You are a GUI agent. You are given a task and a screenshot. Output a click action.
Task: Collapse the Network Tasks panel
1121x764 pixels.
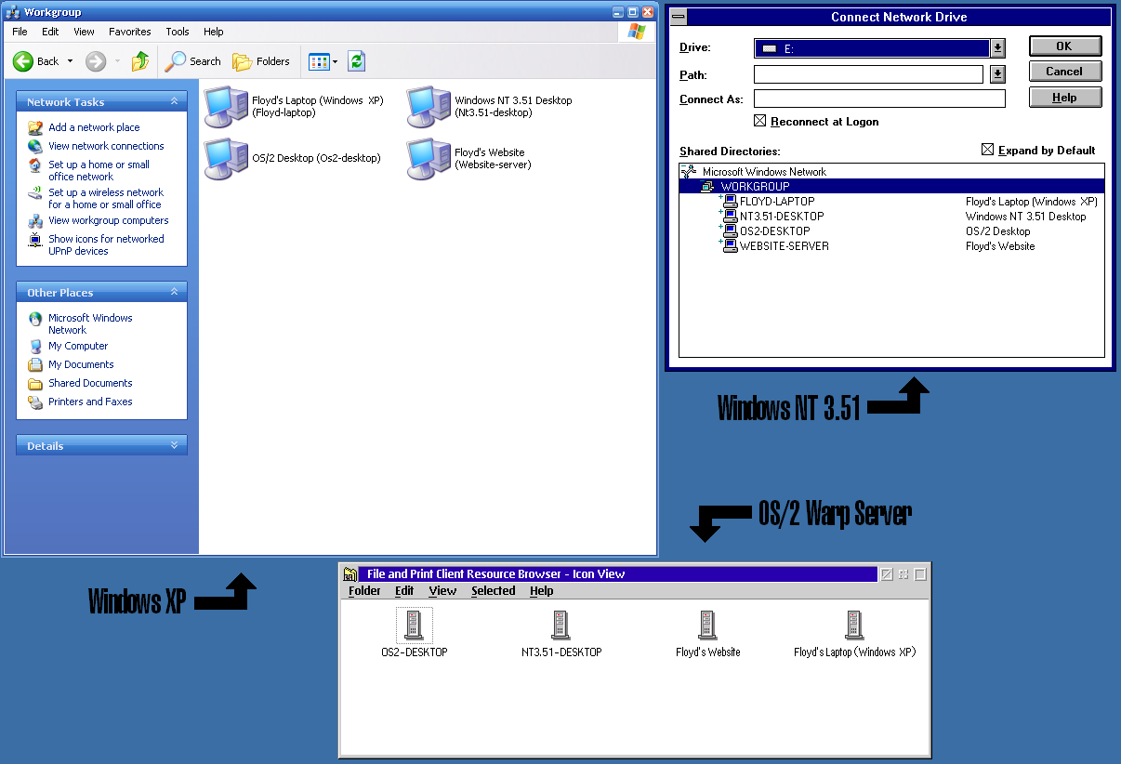point(174,102)
